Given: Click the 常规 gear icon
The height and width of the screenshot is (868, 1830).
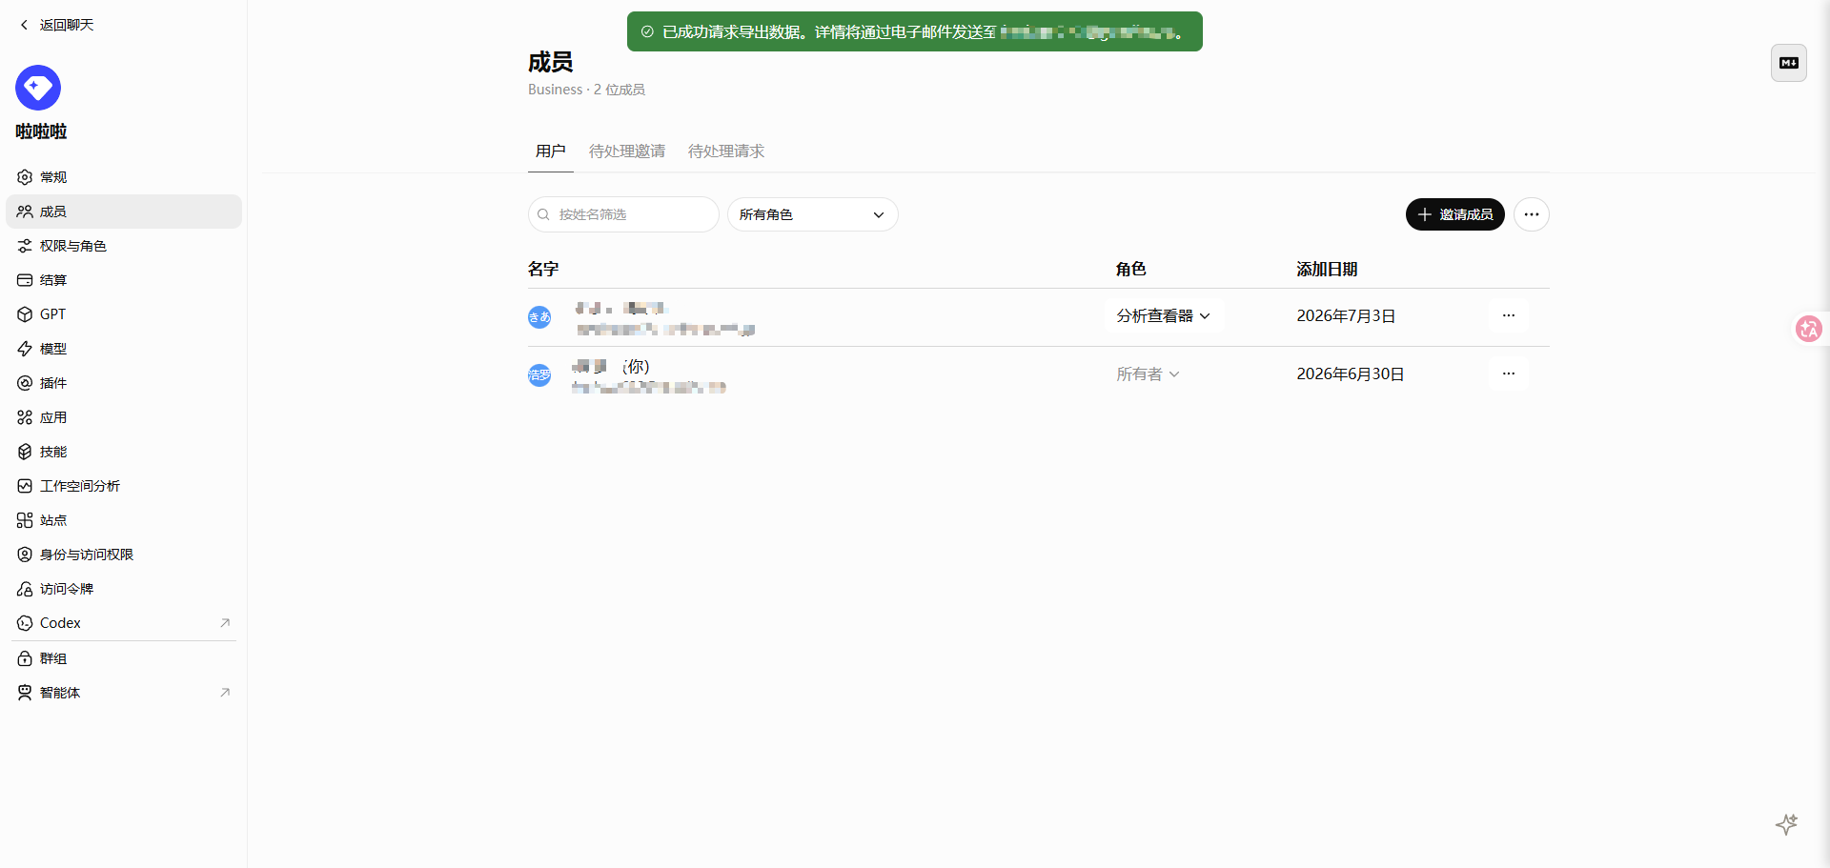Looking at the screenshot, I should click(x=25, y=177).
